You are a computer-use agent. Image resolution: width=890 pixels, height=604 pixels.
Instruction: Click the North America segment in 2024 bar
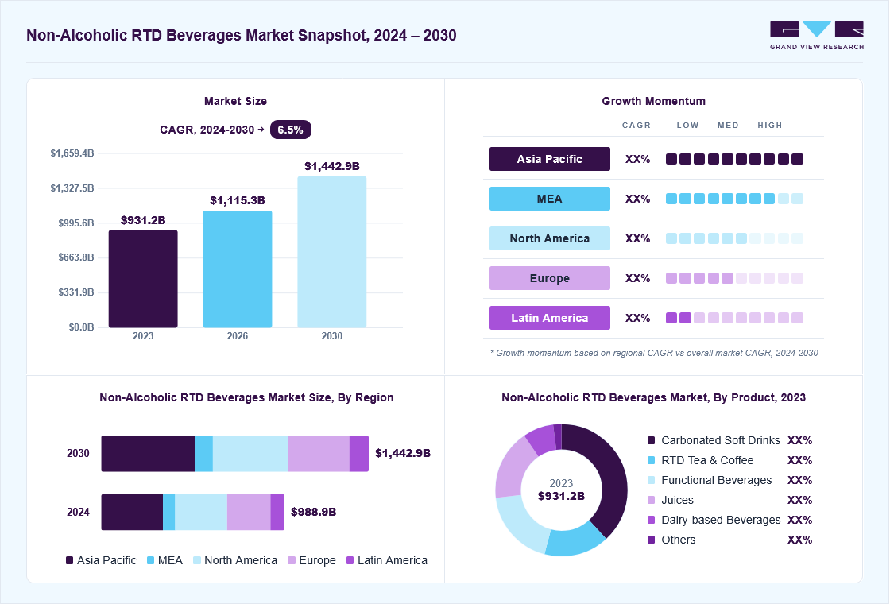[201, 512]
